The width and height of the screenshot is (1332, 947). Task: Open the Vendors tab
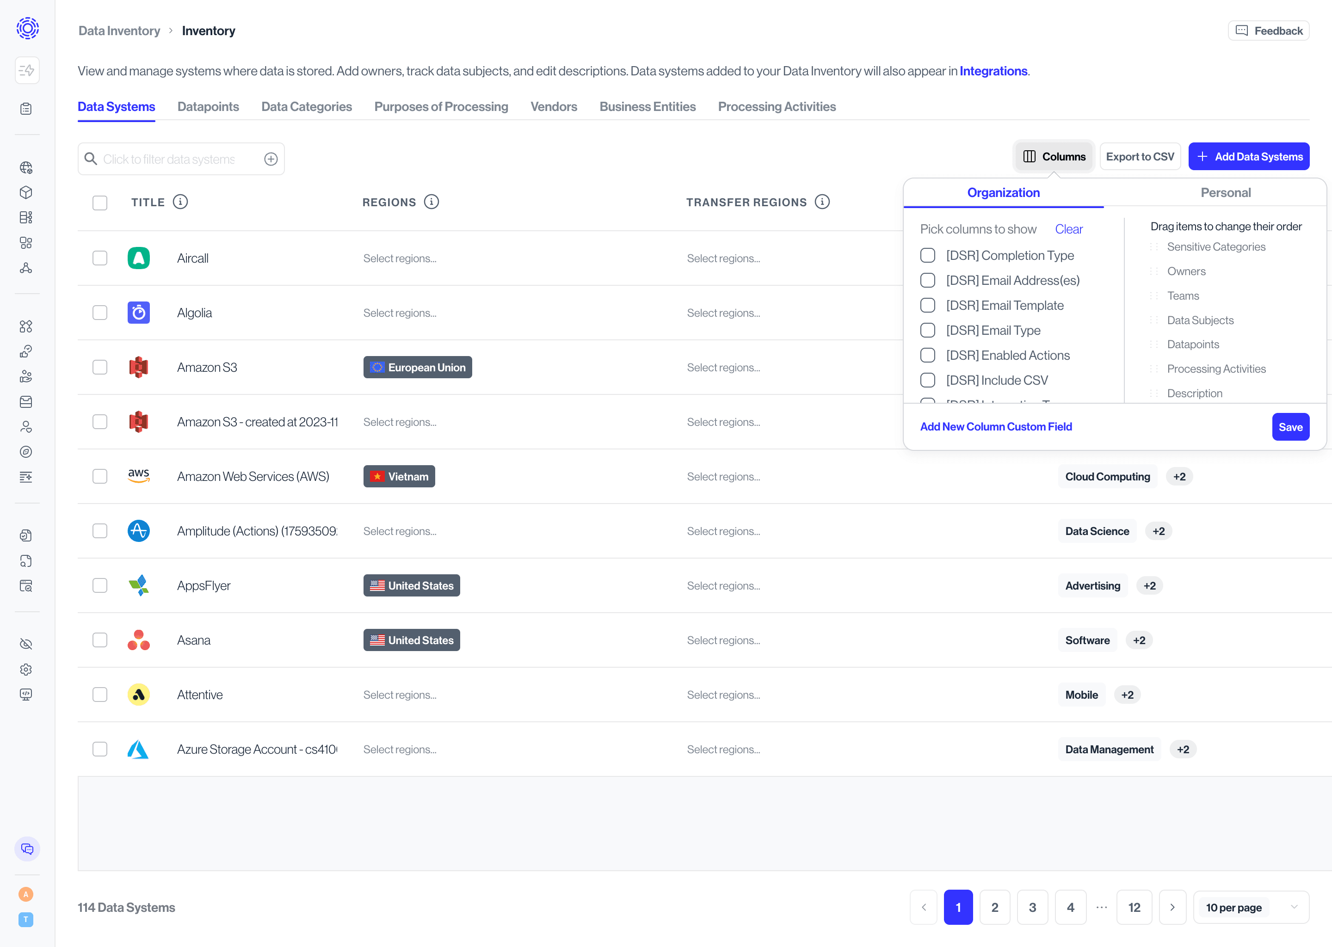coord(554,107)
